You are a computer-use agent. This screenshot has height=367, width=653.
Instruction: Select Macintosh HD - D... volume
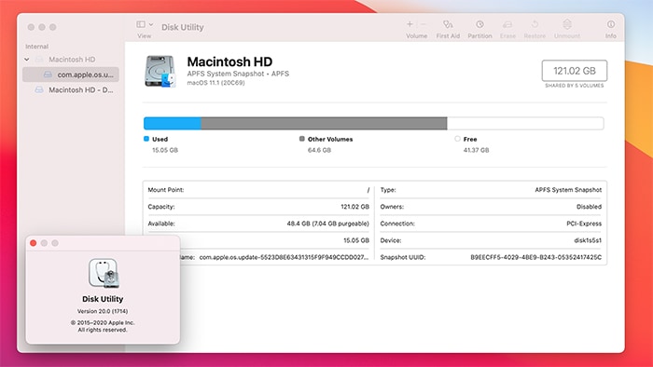[81, 89]
